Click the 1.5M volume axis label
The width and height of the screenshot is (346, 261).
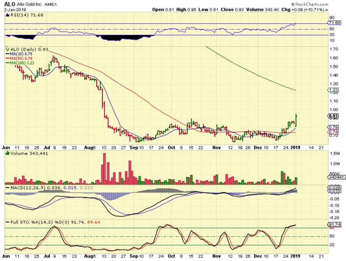pos(334,154)
